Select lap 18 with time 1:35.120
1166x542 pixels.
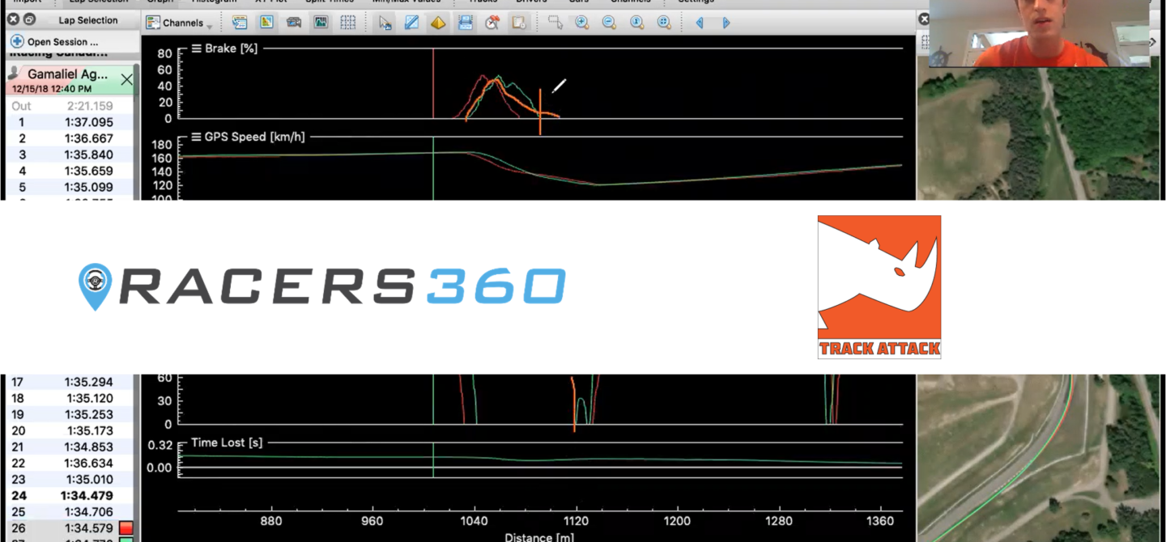click(x=70, y=398)
